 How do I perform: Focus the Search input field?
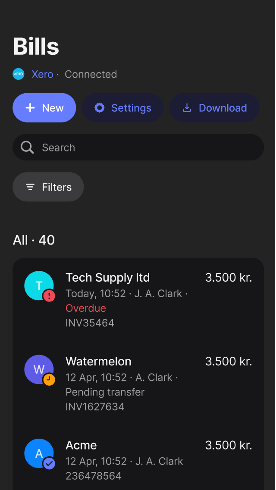(x=147, y=148)
